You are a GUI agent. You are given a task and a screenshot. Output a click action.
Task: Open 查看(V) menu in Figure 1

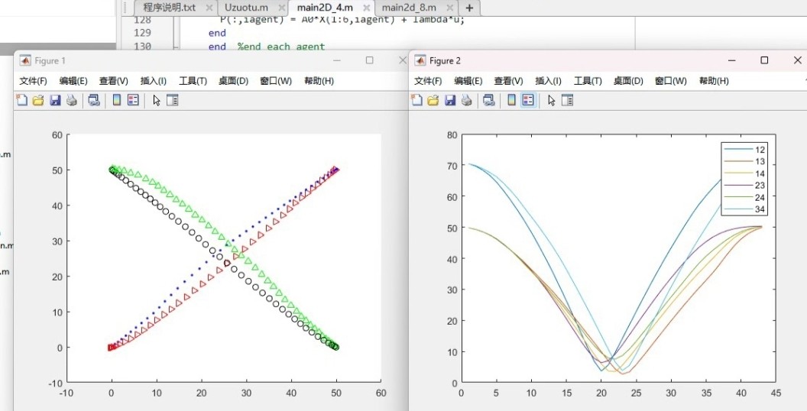113,81
